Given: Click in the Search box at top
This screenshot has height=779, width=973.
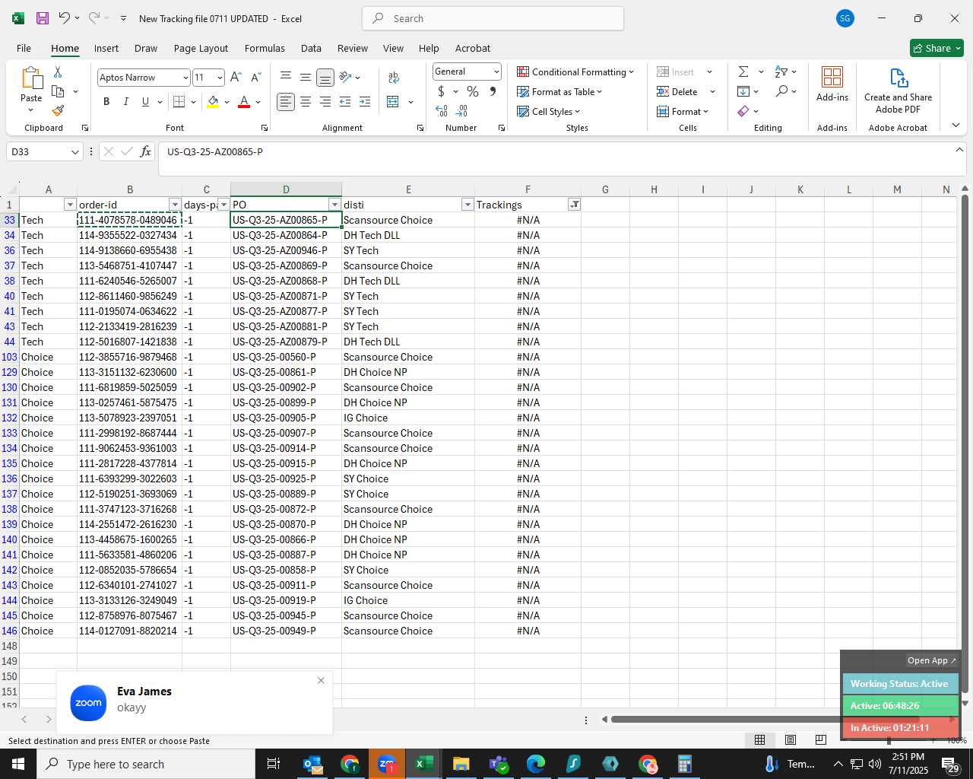Looking at the screenshot, I should tap(493, 18).
